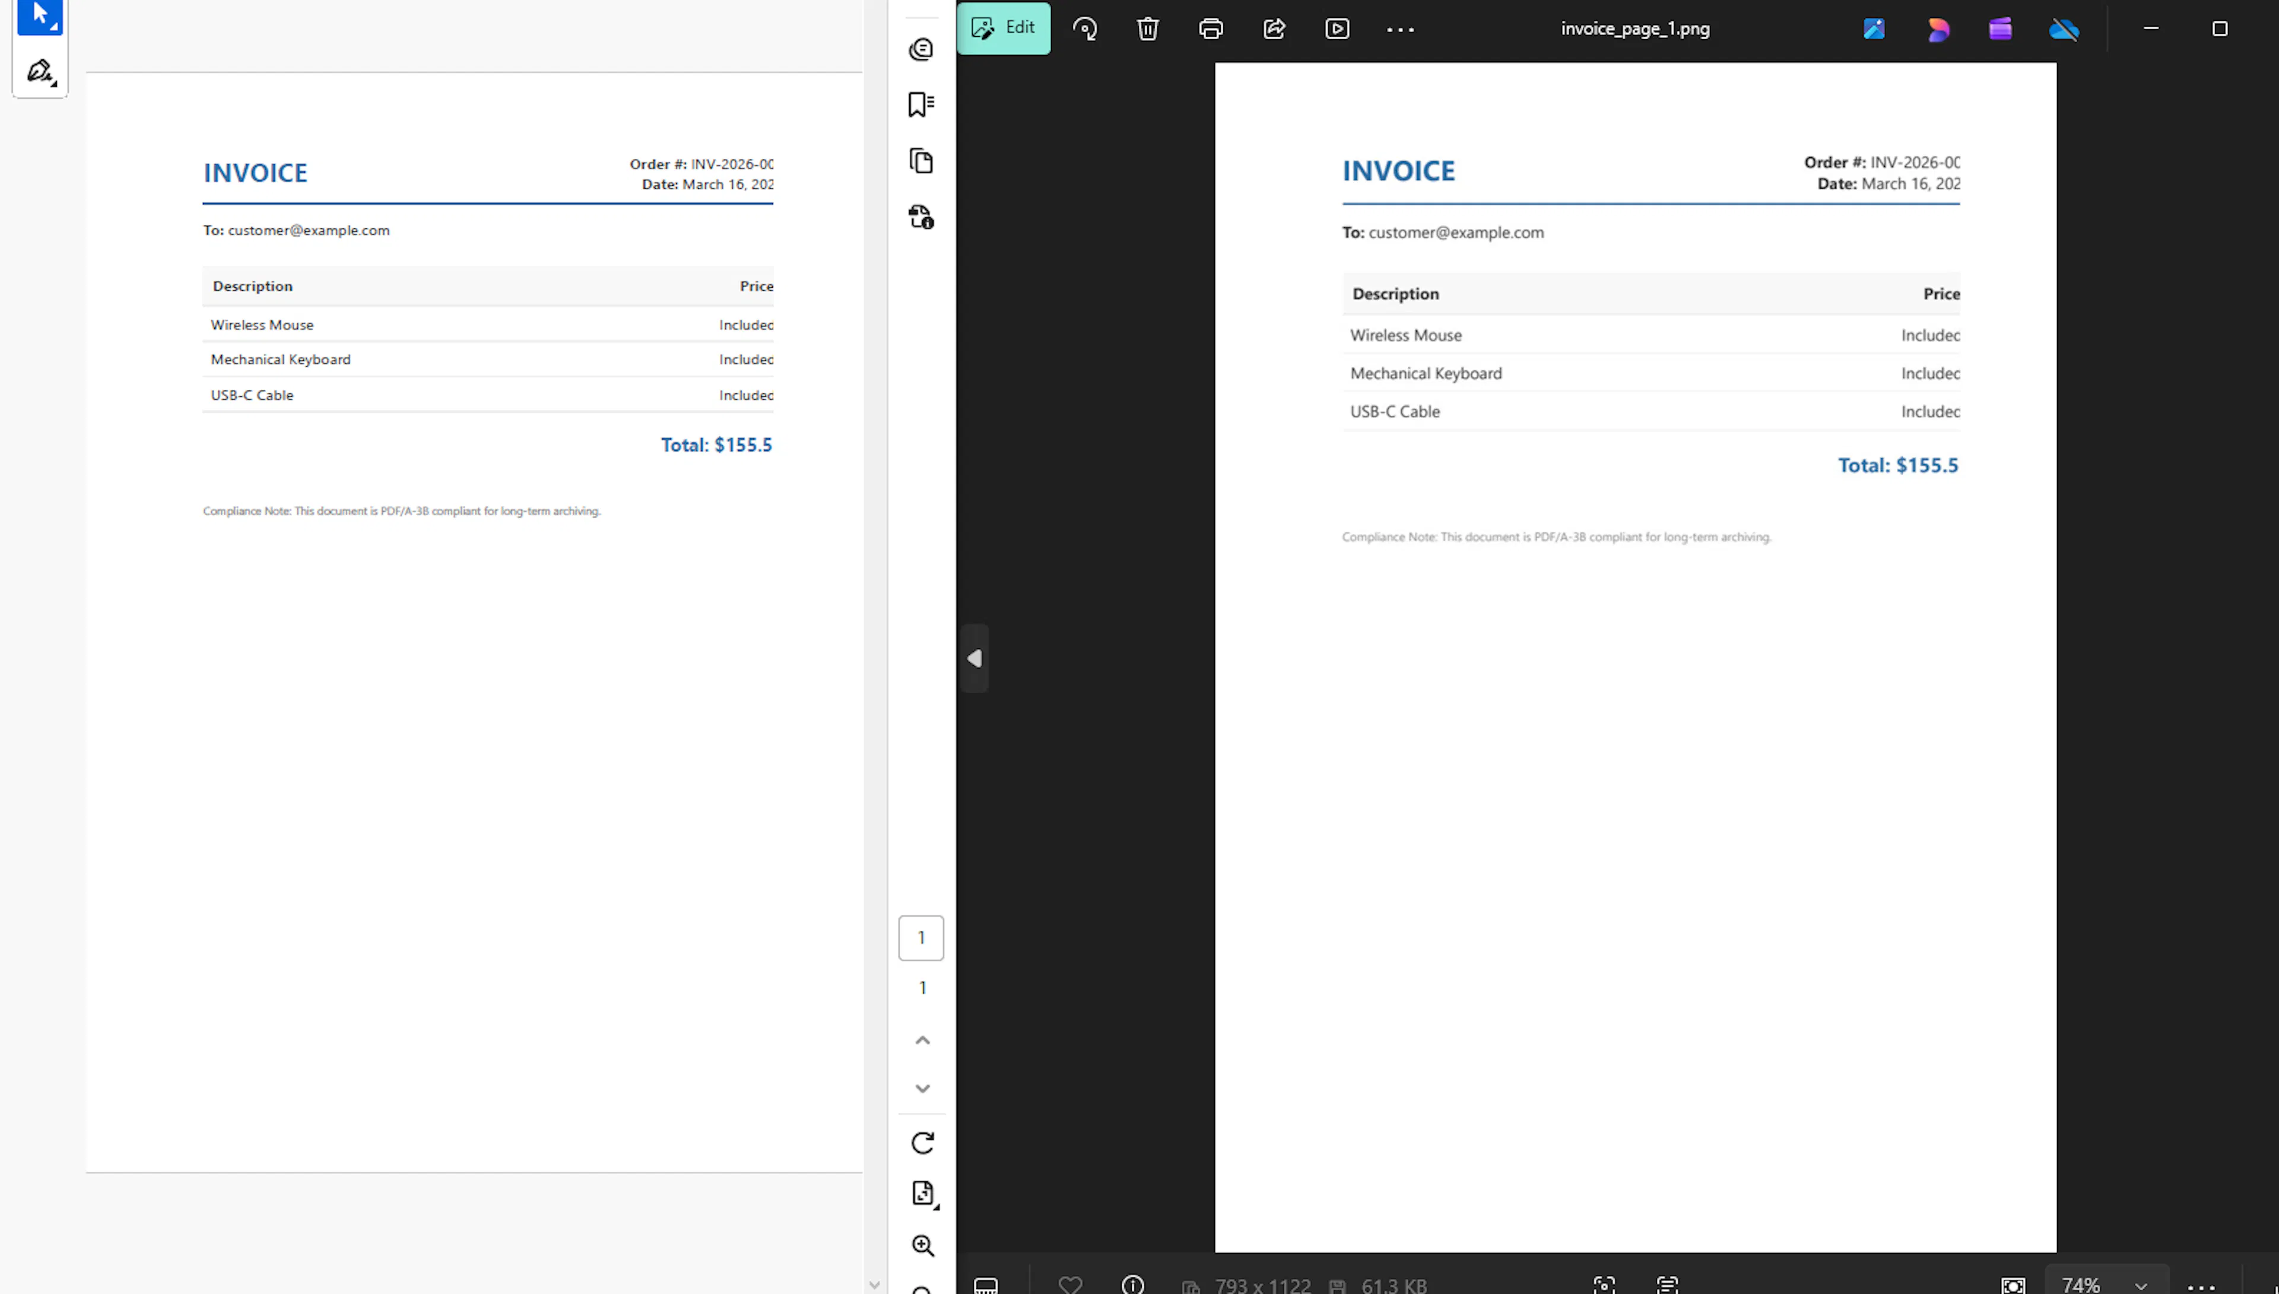Viewport: 2279px width, 1294px height.
Task: Delete the image using the trash icon
Action: point(1147,28)
